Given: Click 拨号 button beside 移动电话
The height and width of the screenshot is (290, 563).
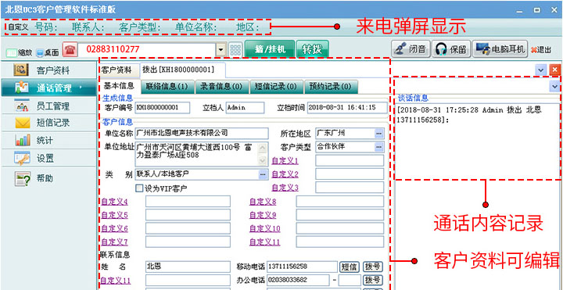Looking at the screenshot, I should pyautogui.click(x=373, y=267).
